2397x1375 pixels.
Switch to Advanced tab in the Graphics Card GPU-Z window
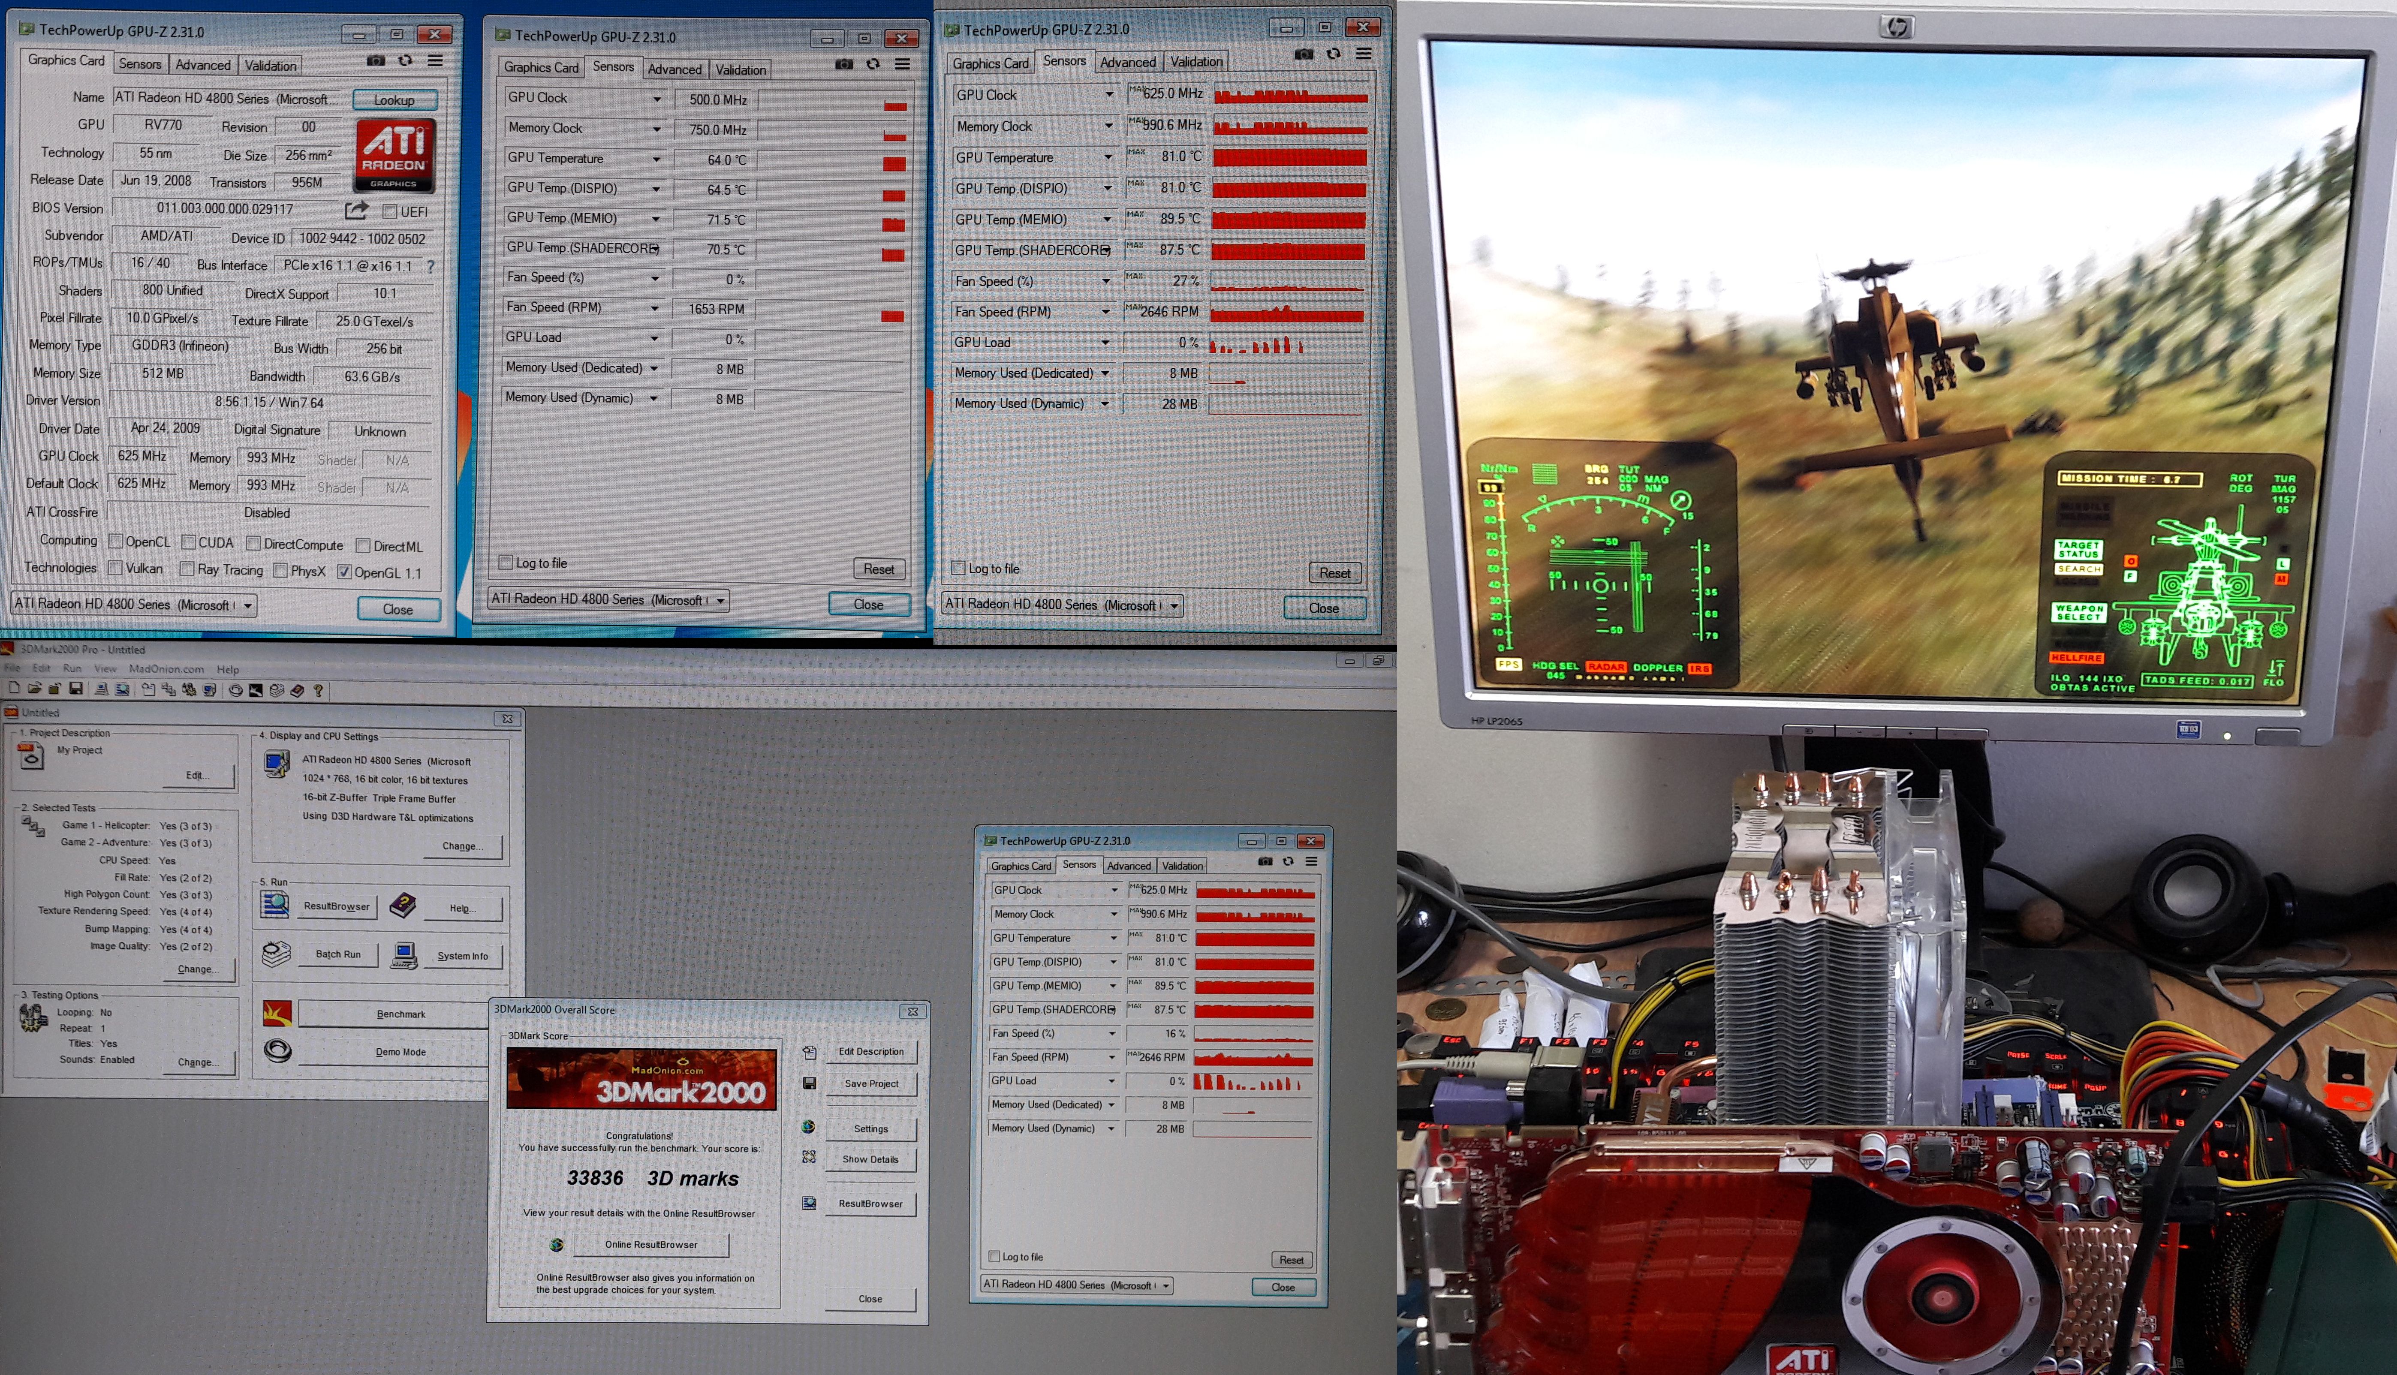(x=203, y=64)
